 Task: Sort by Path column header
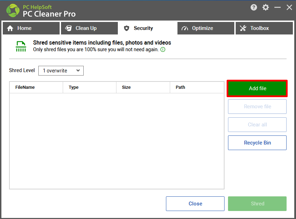click(197, 87)
